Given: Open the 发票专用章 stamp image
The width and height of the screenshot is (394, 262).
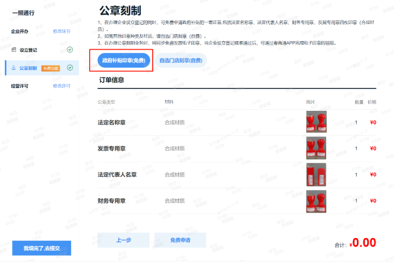Looking at the screenshot, I should (316, 148).
